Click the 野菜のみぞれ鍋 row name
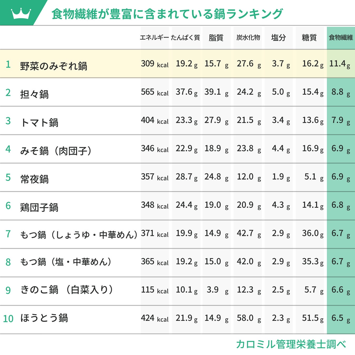The height and width of the screenshot is (355, 355). [x=54, y=66]
